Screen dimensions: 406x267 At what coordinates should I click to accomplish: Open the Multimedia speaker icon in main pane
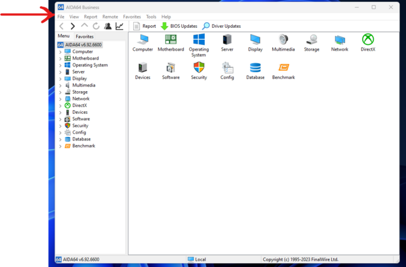[283, 40]
